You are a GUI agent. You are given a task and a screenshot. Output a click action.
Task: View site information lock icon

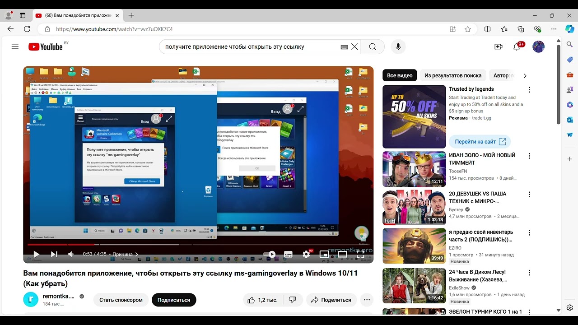coord(47,29)
